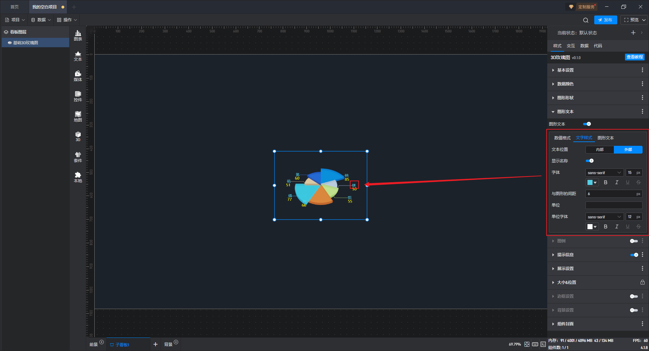Screen dimensions: 649x351
Task: Open the 地图 map components panel
Action: (78, 116)
